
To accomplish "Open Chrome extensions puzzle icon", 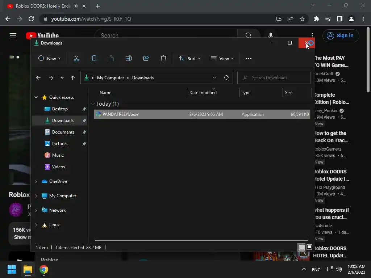I will pyautogui.click(x=316, y=19).
